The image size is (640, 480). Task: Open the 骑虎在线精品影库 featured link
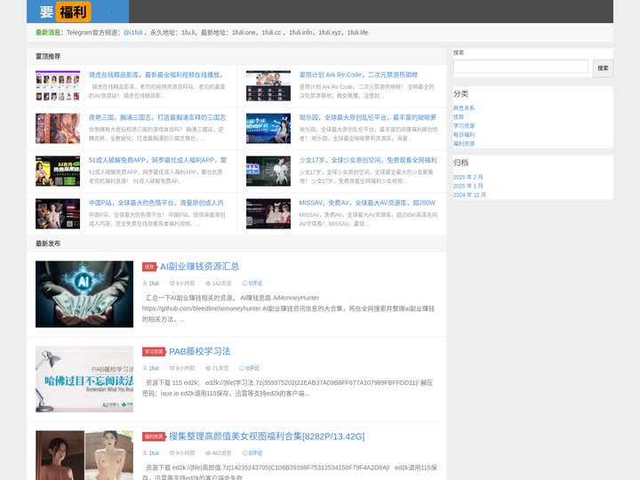click(156, 75)
